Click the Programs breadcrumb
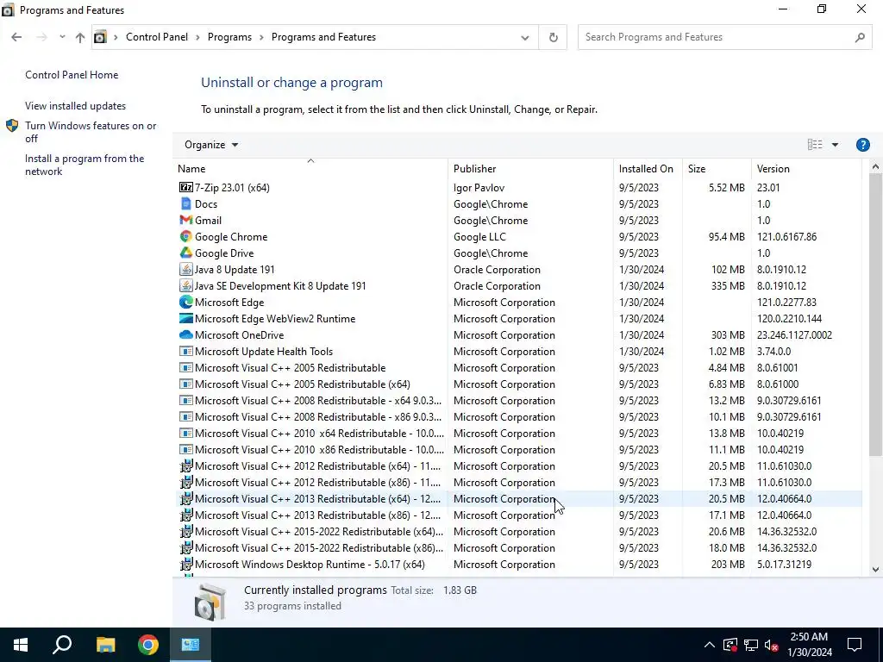 pyautogui.click(x=229, y=37)
